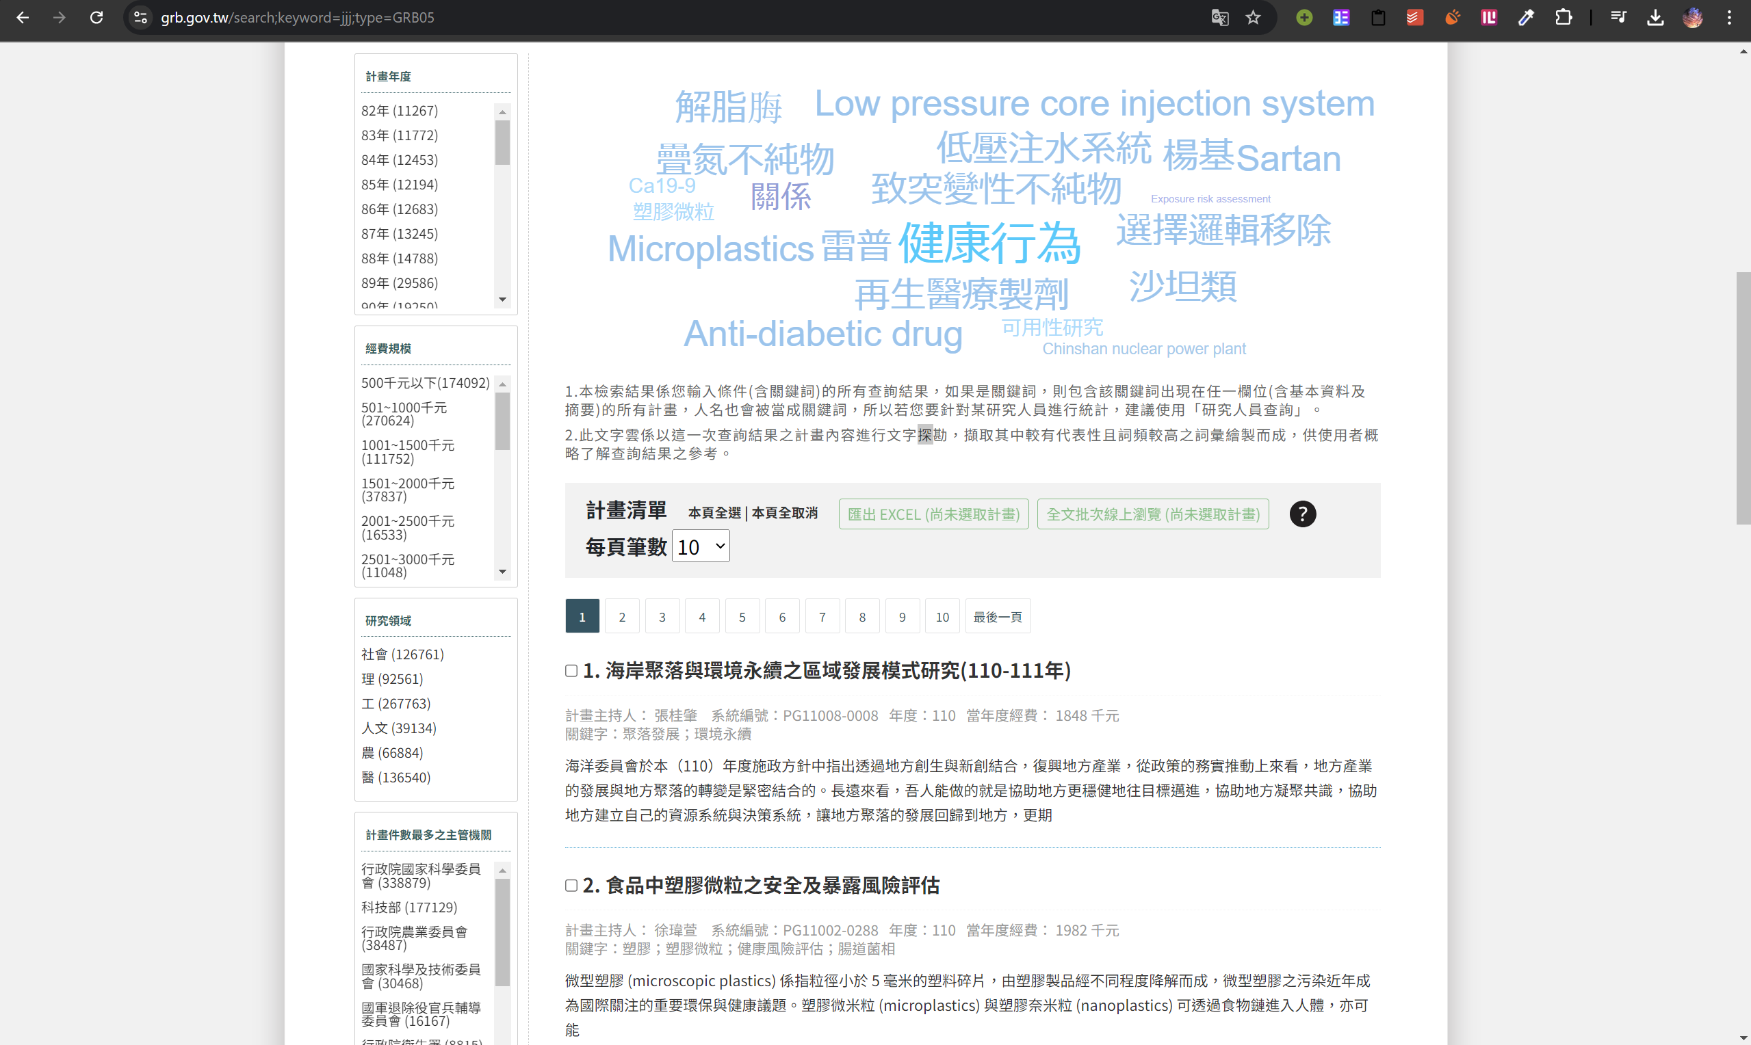Open the browser downloads icon
This screenshot has width=1751, height=1045.
[1655, 18]
